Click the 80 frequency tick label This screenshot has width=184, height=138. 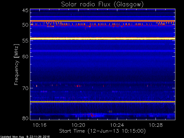25,118
